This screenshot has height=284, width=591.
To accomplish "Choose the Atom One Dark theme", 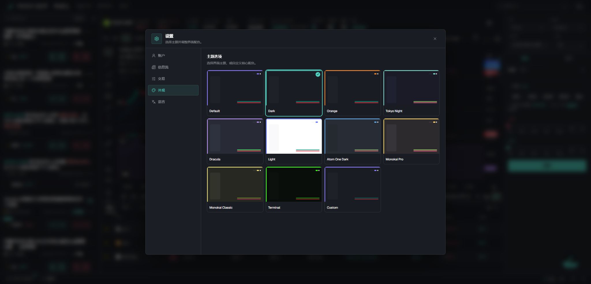I will (x=352, y=141).
